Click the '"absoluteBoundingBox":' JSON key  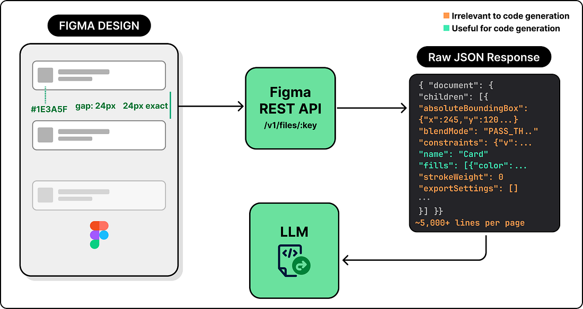click(474, 108)
